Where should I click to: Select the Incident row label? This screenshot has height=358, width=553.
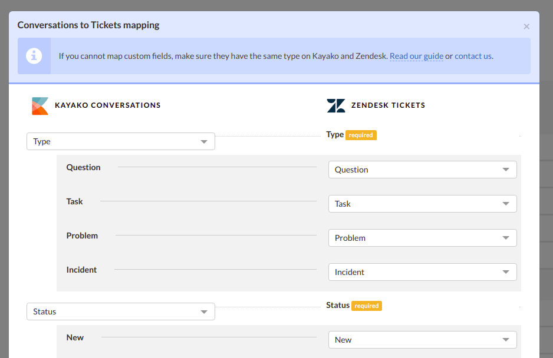(81, 270)
